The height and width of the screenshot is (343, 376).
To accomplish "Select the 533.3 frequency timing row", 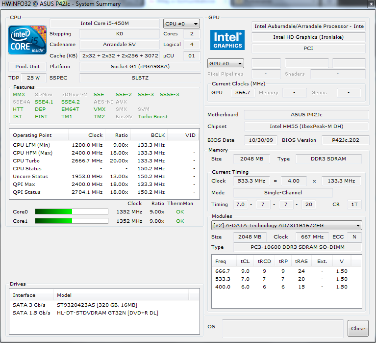I will [287, 279].
